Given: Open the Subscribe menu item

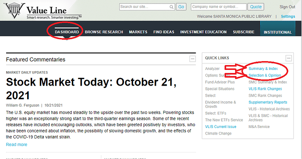Looking at the screenshot, I should tap(244, 32).
